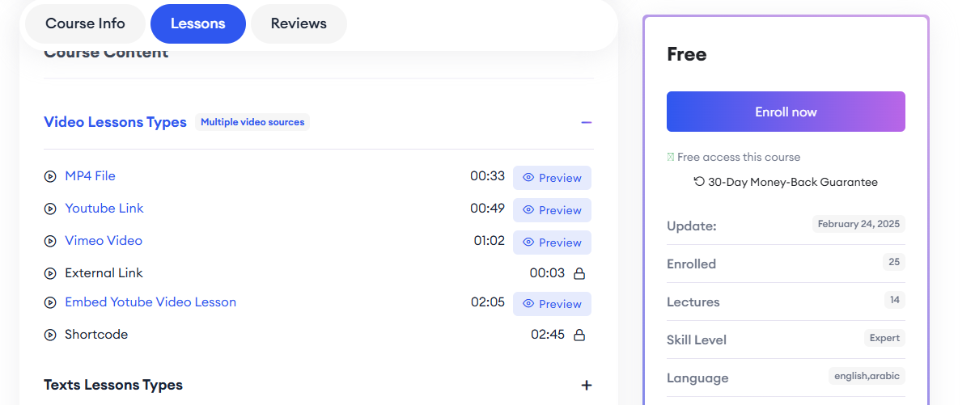Switch to the Course Info tab

click(85, 23)
